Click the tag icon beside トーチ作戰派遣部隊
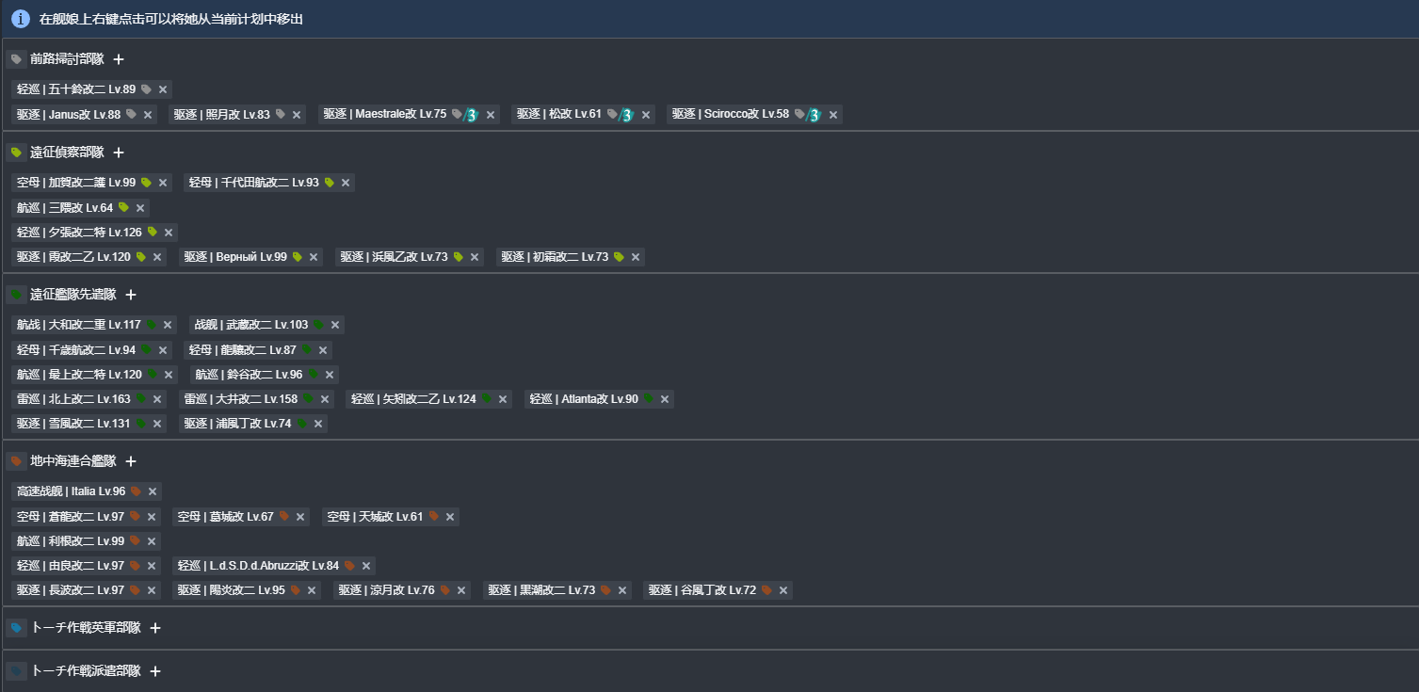Screen dimensions: 1419x692 pyautogui.click(x=16, y=670)
